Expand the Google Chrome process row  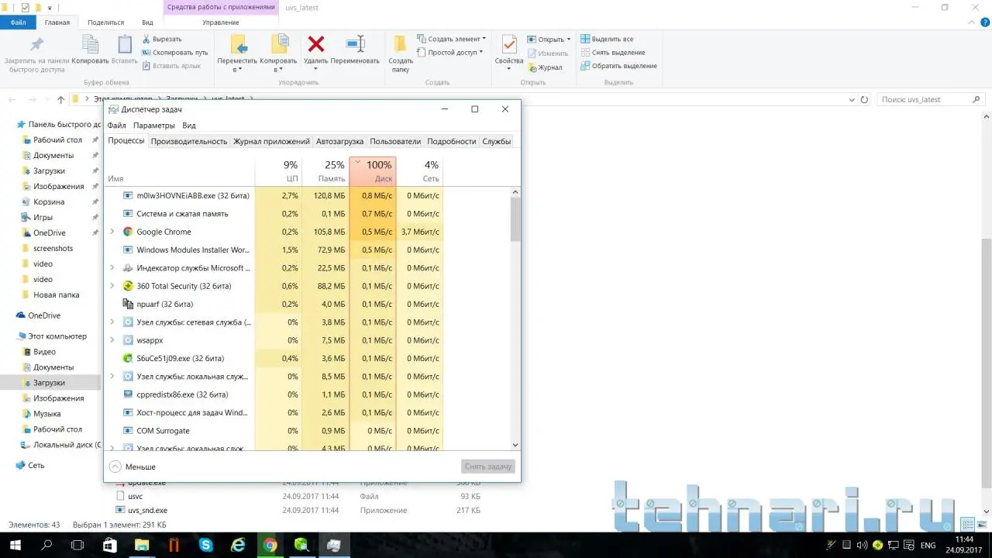coord(112,232)
